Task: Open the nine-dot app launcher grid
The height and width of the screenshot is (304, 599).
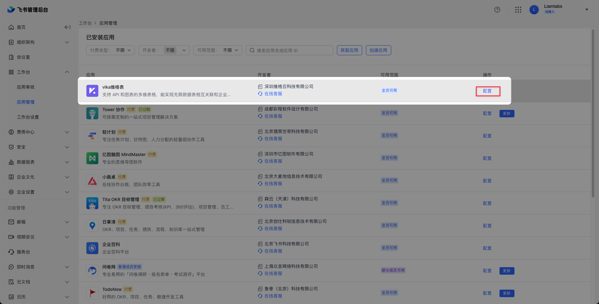Action: point(518,10)
